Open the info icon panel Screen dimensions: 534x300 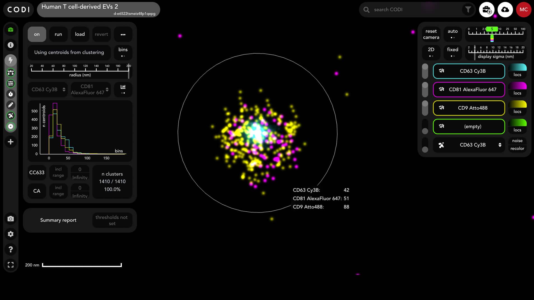tap(11, 45)
